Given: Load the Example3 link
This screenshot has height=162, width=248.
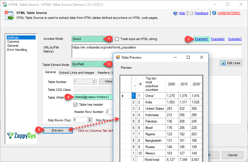Looking at the screenshot, I should (235, 39).
